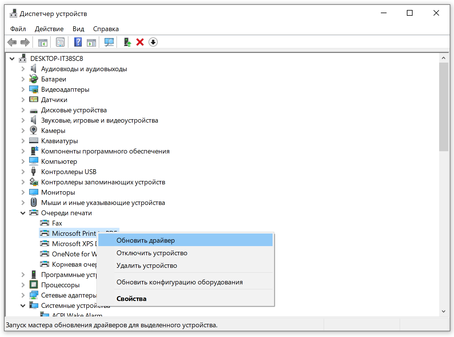The image size is (454, 337).
Task: Click the scan for hardware changes monitor icon
Action: point(109,42)
